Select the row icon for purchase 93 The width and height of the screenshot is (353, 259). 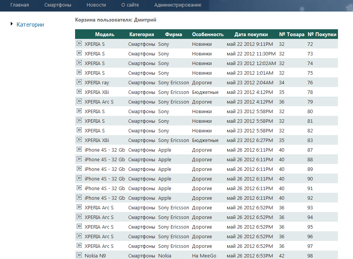click(x=79, y=207)
